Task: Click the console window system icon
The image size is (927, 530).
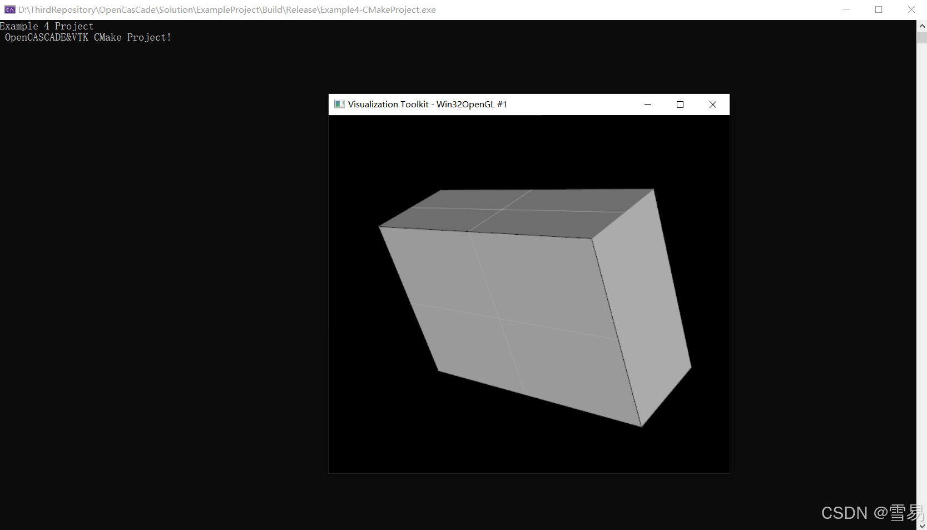Action: [x=9, y=9]
